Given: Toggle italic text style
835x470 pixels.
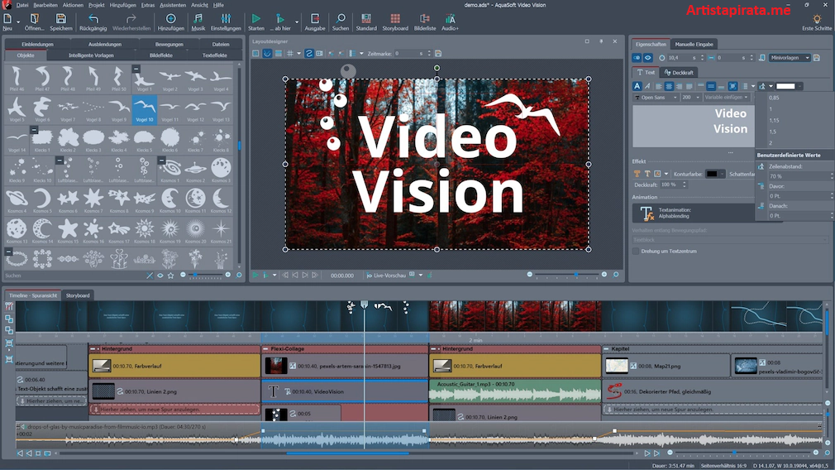Looking at the screenshot, I should [x=647, y=86].
